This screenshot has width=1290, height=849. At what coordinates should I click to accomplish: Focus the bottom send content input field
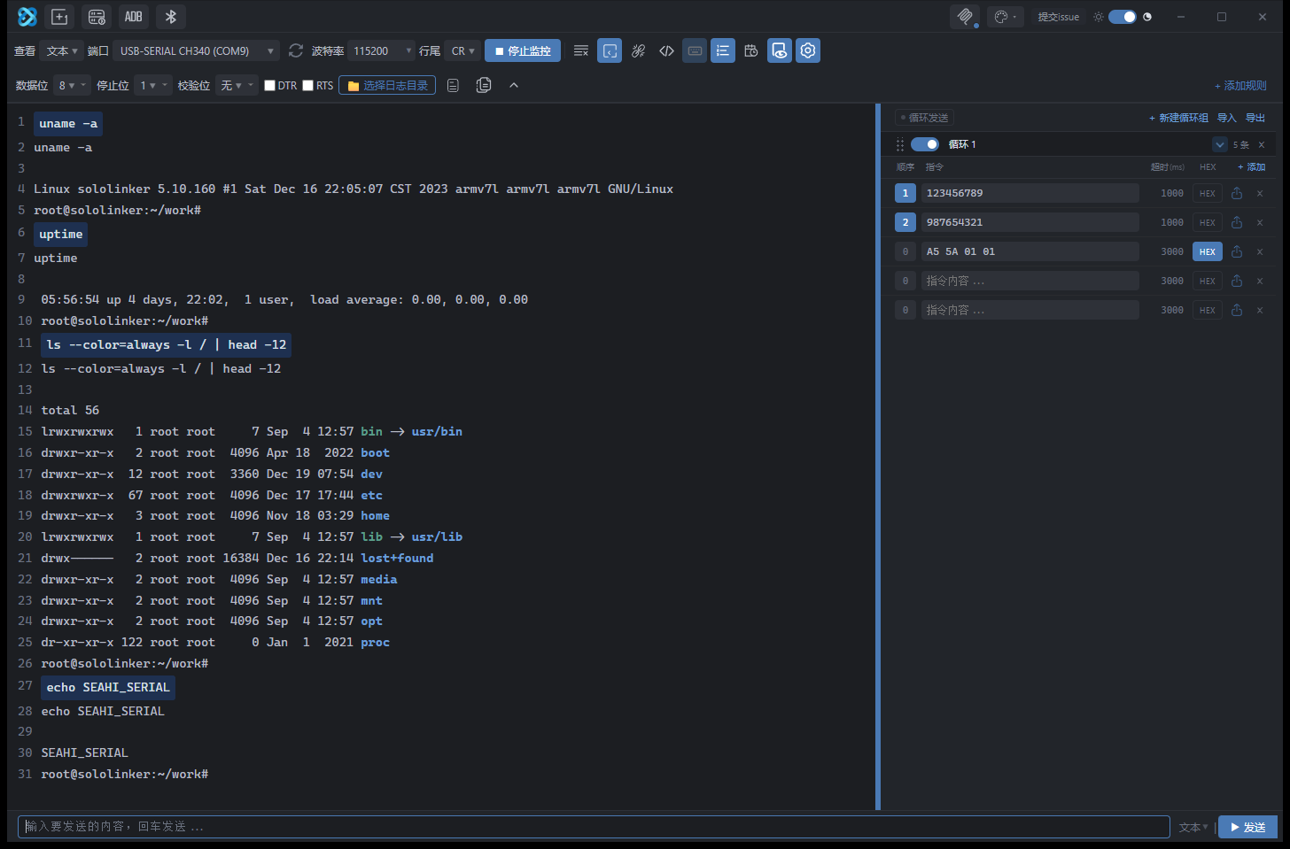[x=594, y=827]
